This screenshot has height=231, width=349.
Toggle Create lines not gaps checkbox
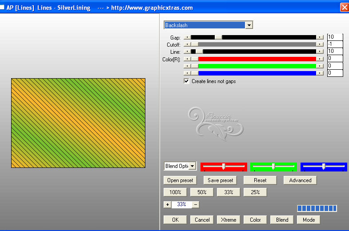(187, 81)
